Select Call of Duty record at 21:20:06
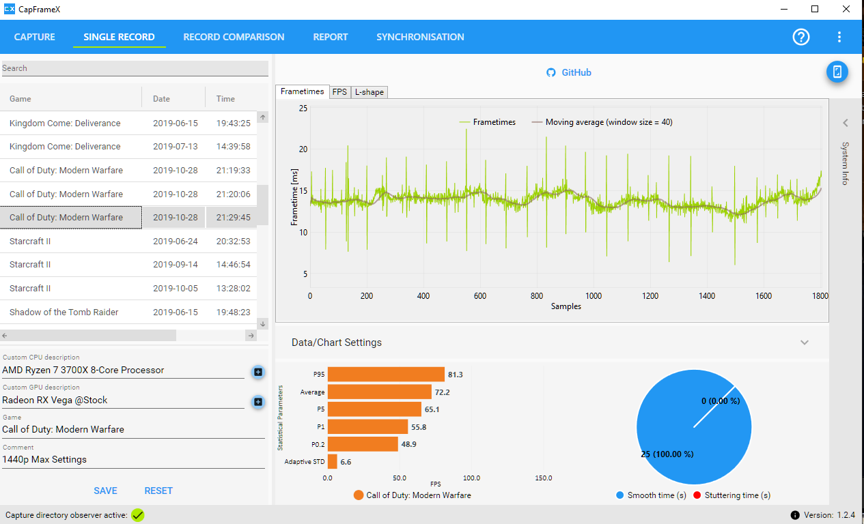Screen dimensions: 864x524 [128, 194]
